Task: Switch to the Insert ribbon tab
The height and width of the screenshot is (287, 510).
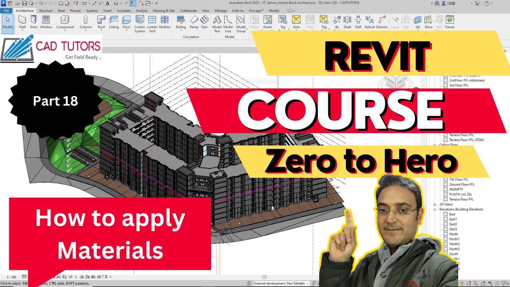Action: [x=107, y=11]
